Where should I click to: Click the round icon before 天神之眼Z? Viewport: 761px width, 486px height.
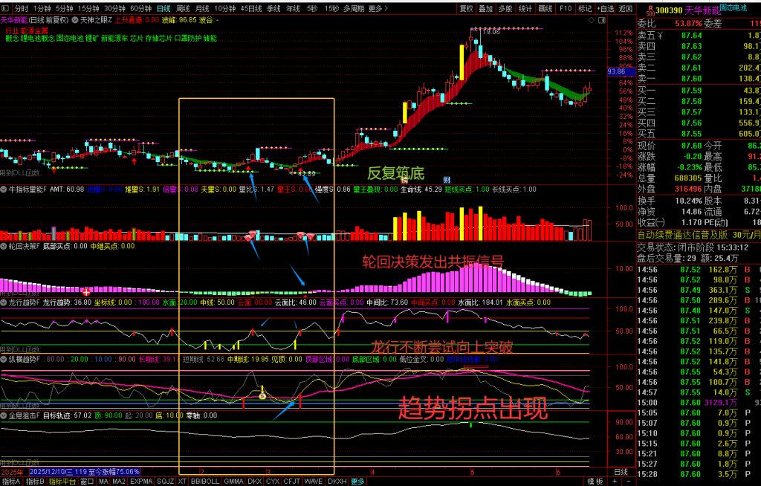pyautogui.click(x=75, y=20)
